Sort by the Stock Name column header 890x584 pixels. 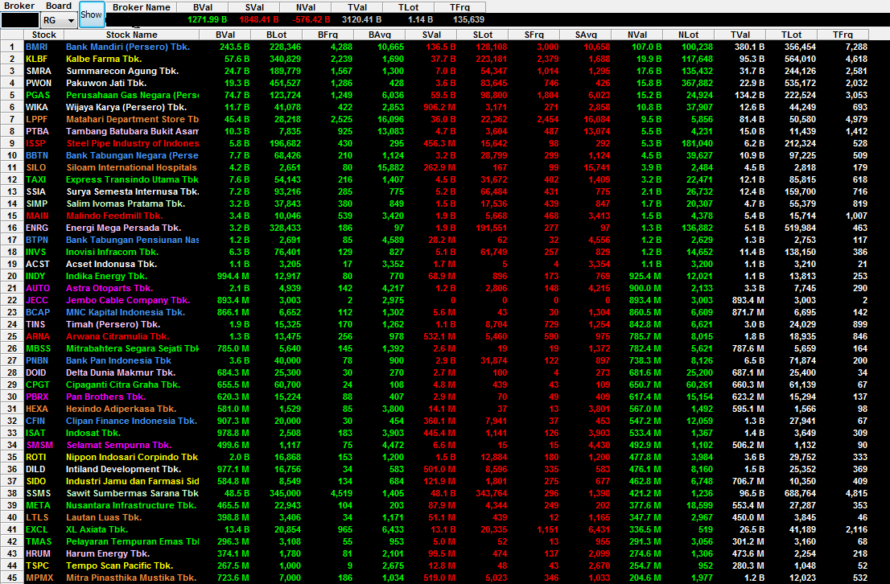point(132,35)
